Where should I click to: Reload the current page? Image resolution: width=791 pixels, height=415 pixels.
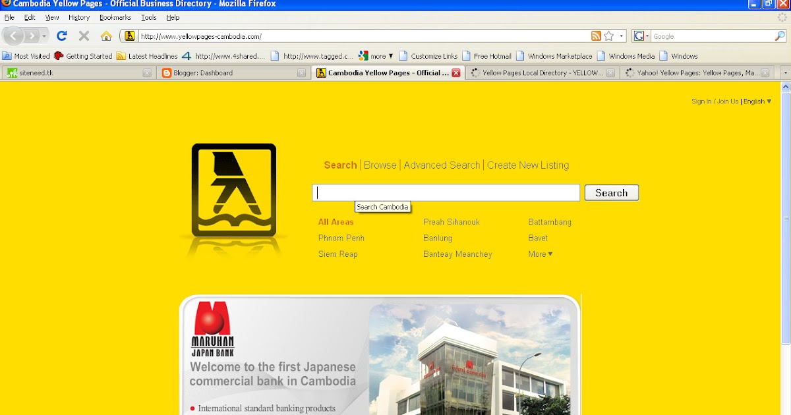click(x=62, y=36)
